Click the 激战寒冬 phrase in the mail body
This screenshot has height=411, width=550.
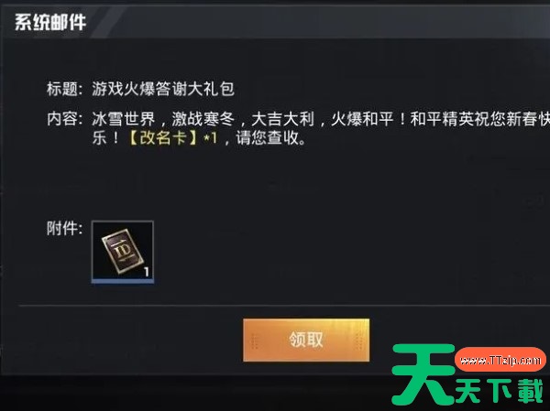point(203,119)
